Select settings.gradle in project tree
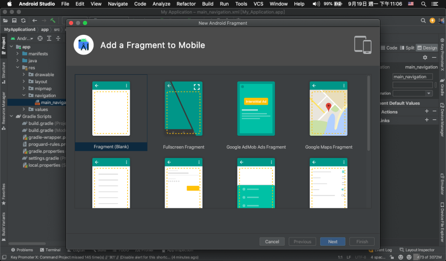Image resolution: width=446 pixels, height=261 pixels. click(x=44, y=158)
